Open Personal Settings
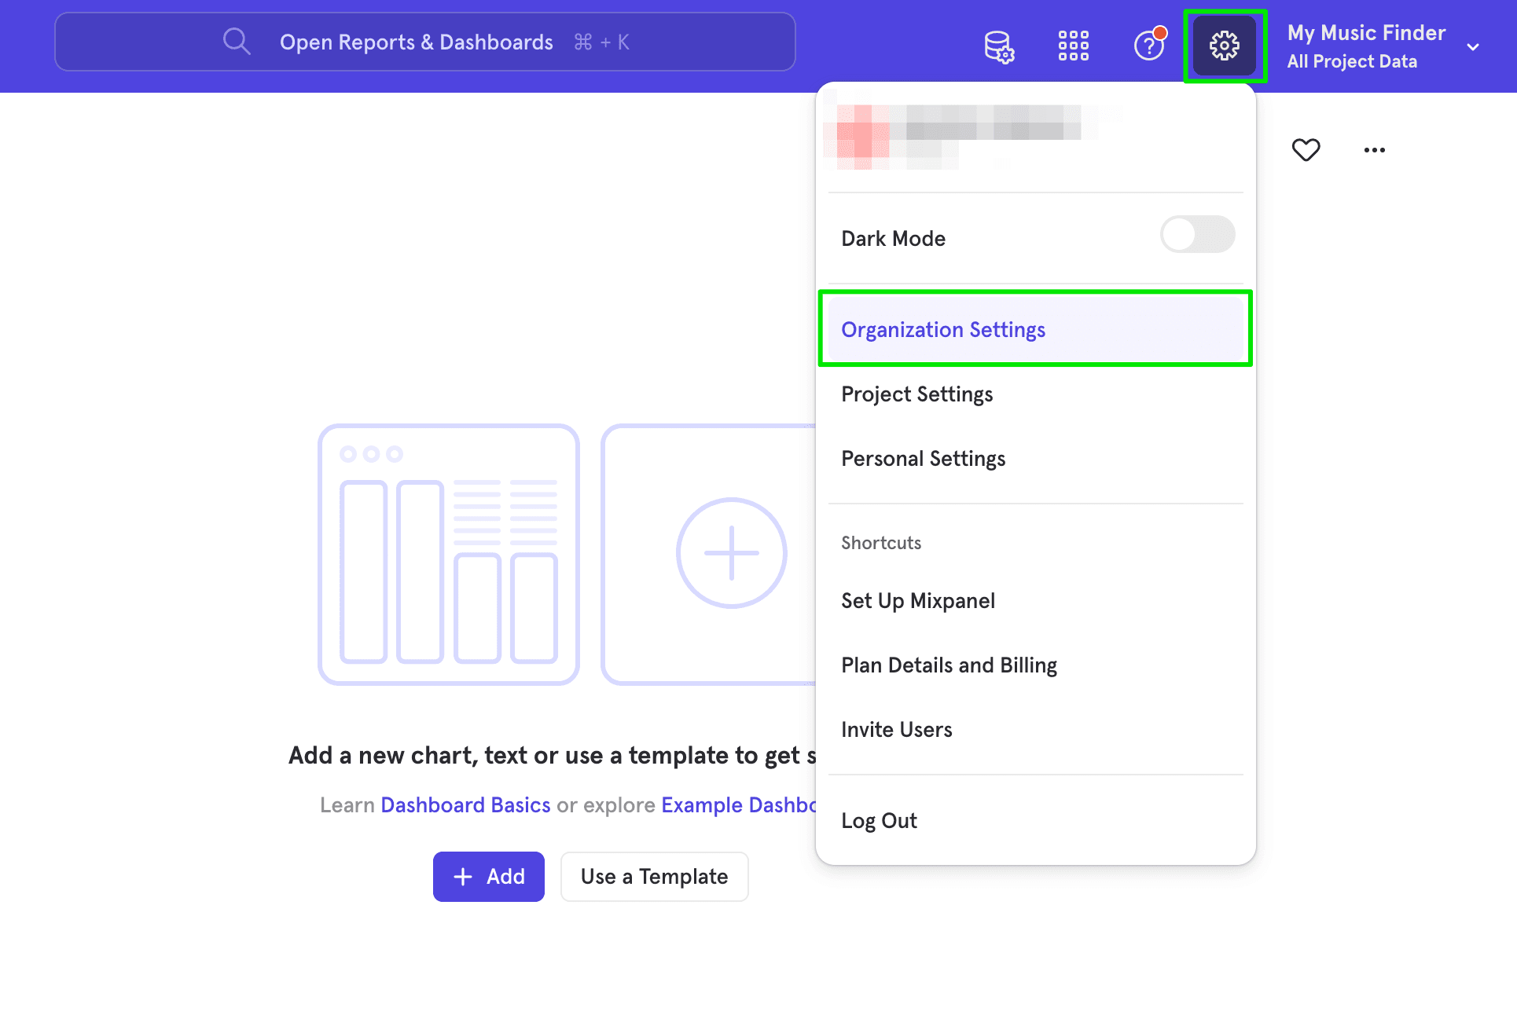Image resolution: width=1517 pixels, height=1015 pixels. tap(923, 458)
